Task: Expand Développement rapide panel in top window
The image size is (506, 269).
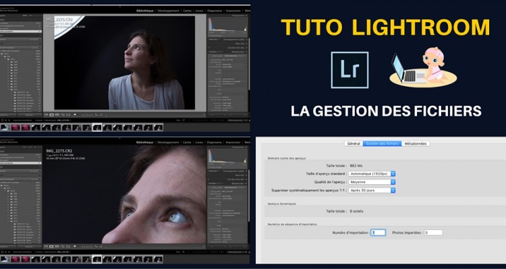Action: pos(246,40)
